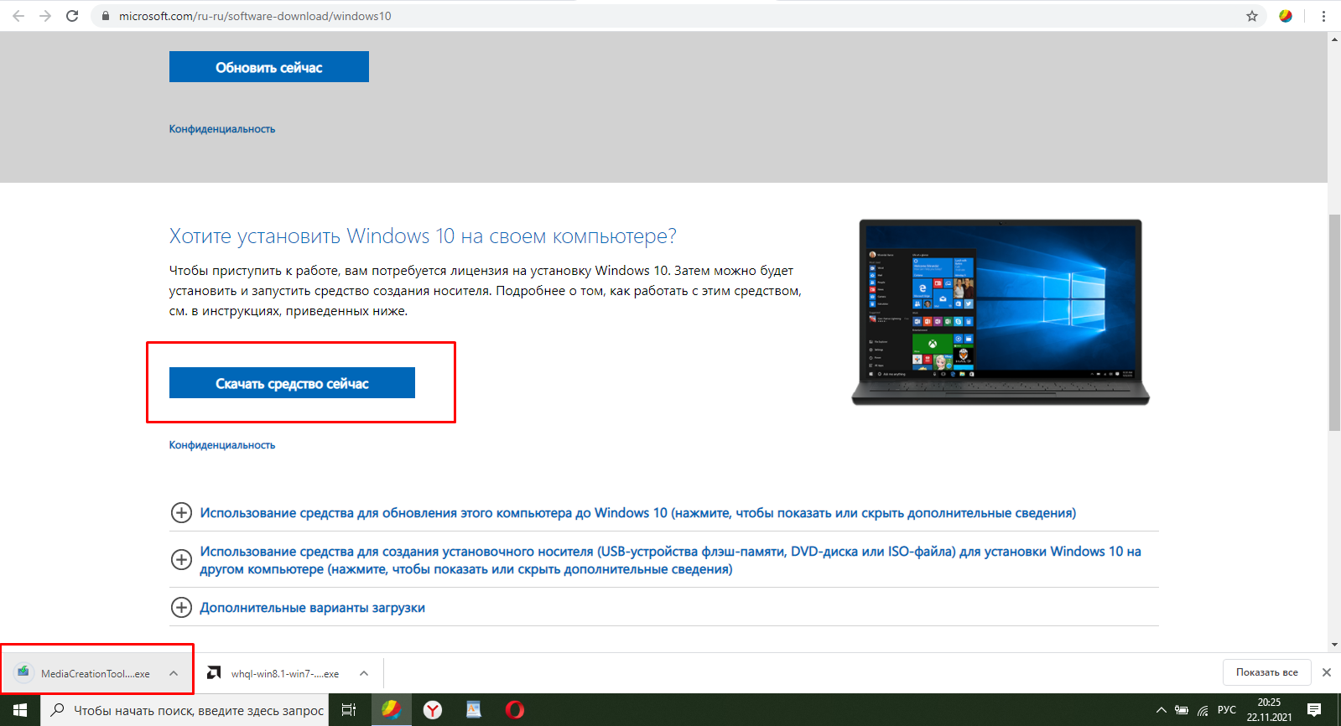Open the Windows Start menu
1341x726 pixels.
click(x=20, y=710)
